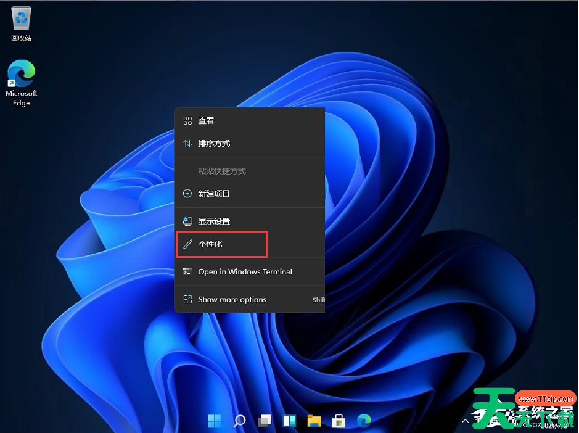Click the grid icon beside 查看
Viewport: 579px width, 433px height.
pos(187,121)
